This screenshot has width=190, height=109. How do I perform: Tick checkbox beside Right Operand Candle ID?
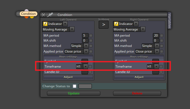[x=161, y=72]
